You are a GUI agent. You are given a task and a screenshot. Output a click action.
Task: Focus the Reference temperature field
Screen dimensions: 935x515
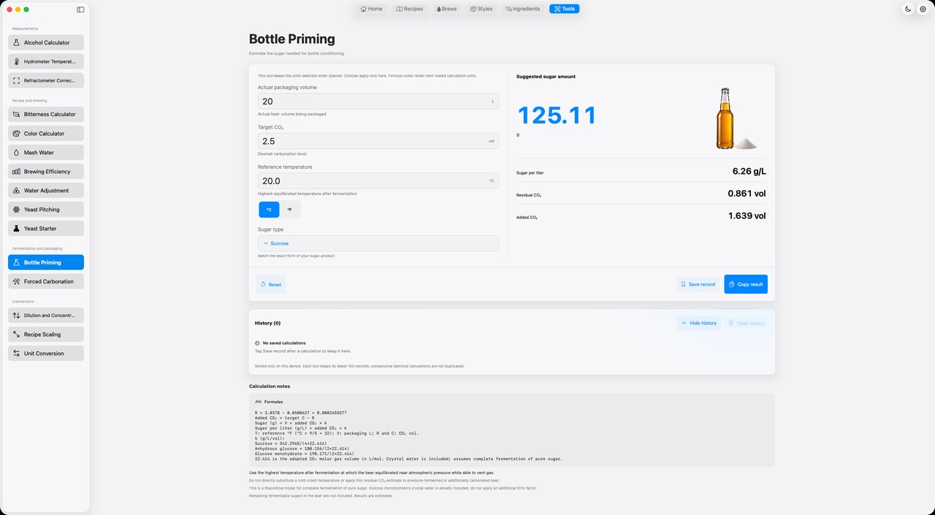pyautogui.click(x=378, y=180)
